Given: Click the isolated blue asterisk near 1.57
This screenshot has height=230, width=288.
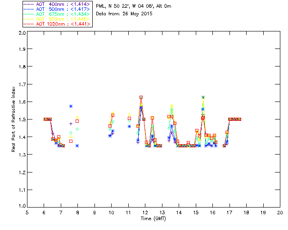Looking at the screenshot, I should pyautogui.click(x=71, y=106).
